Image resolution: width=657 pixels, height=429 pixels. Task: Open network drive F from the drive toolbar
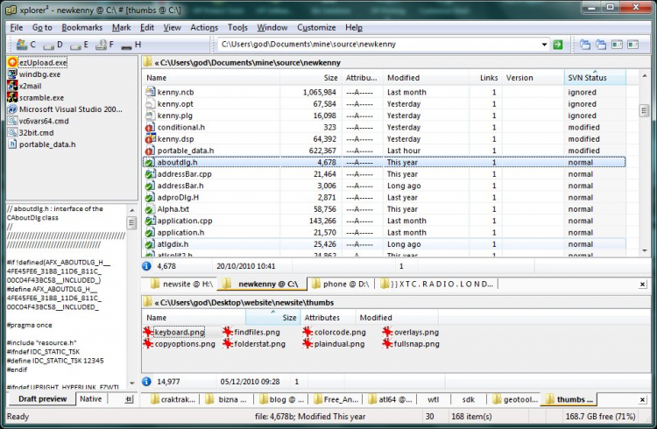[105, 45]
